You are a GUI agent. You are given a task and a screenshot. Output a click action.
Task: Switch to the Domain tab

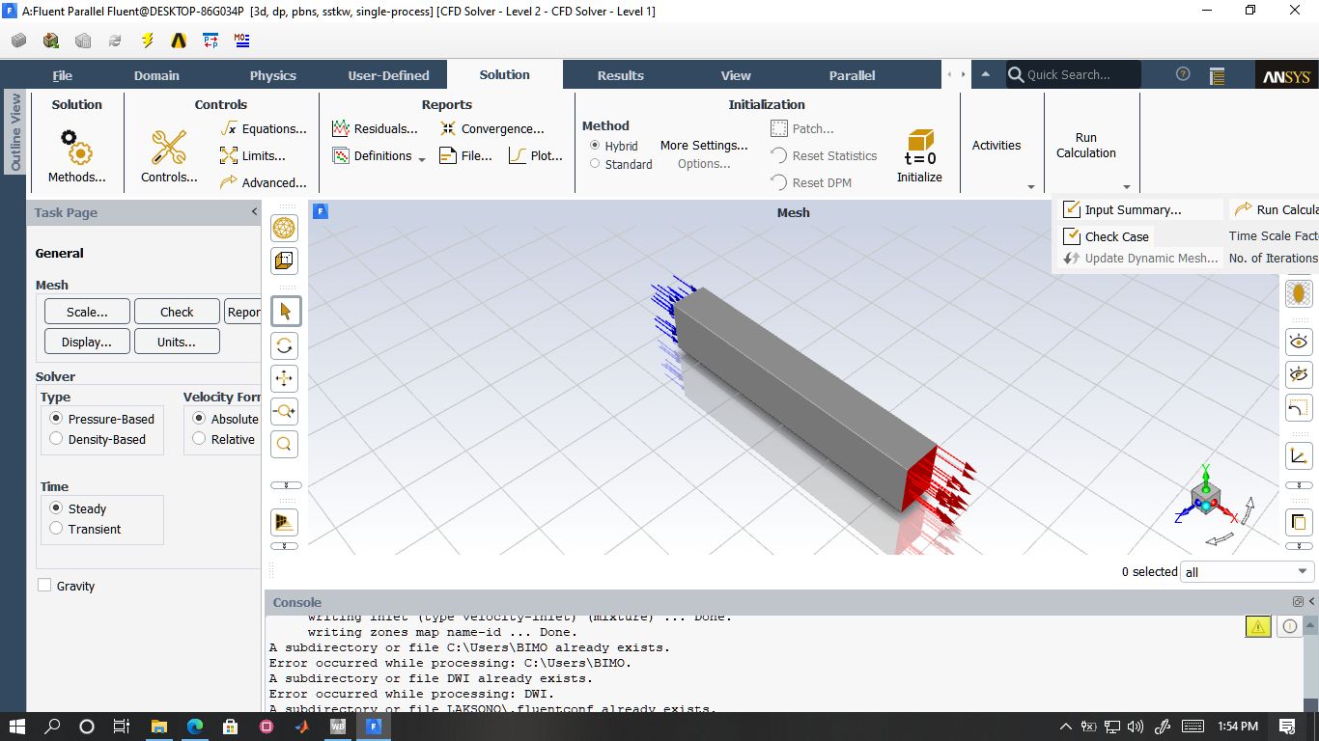coord(156,75)
